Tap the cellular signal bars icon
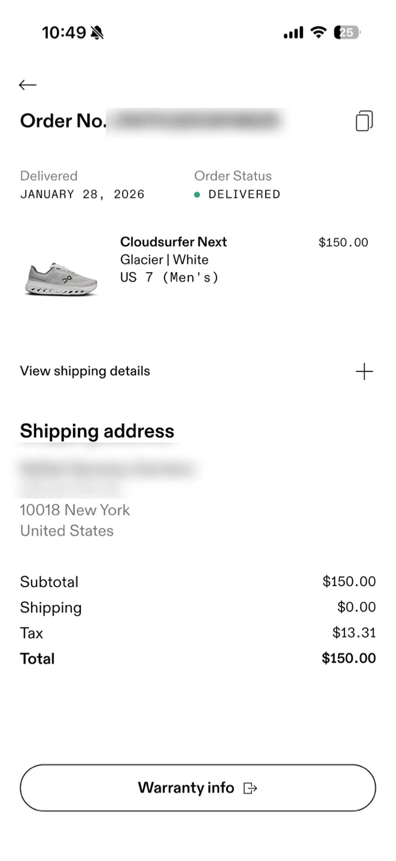The height and width of the screenshot is (861, 396). click(x=293, y=33)
